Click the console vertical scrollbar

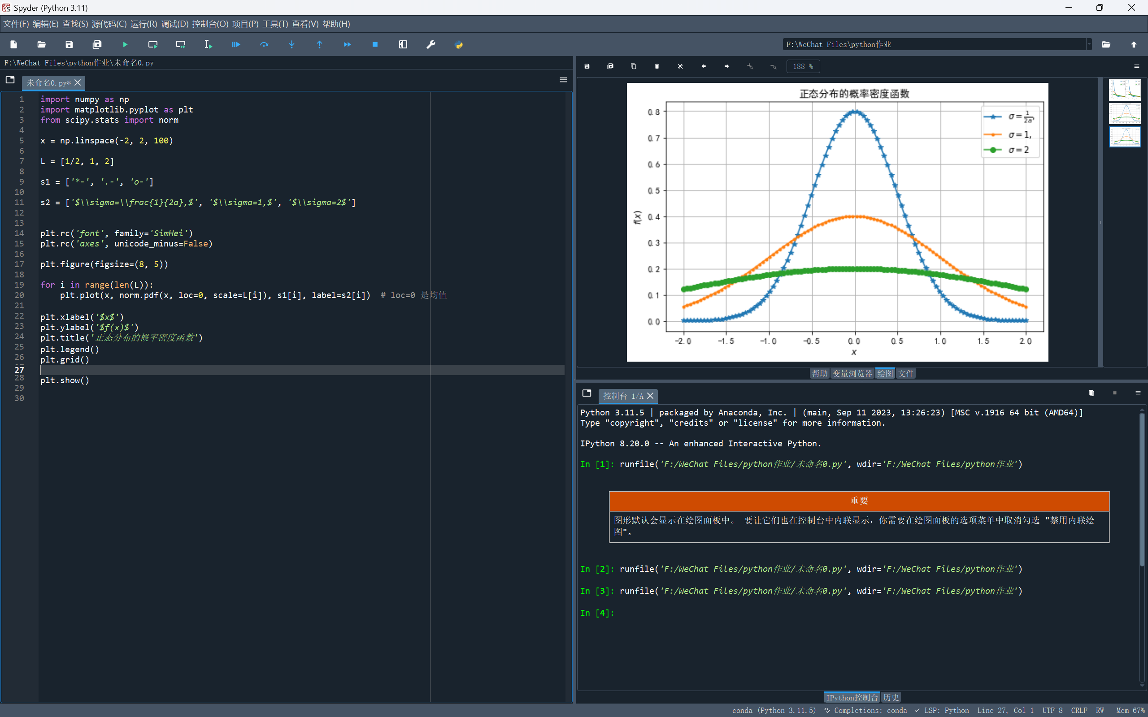click(1142, 488)
